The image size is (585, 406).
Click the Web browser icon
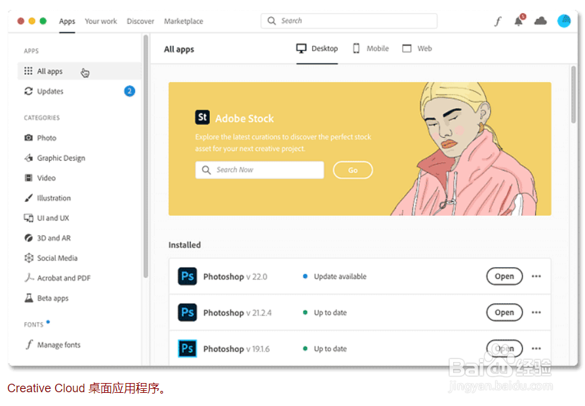tap(407, 49)
